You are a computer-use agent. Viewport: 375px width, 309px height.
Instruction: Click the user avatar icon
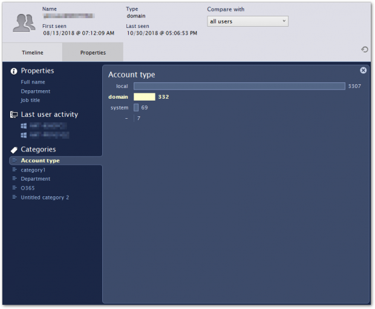pos(24,22)
